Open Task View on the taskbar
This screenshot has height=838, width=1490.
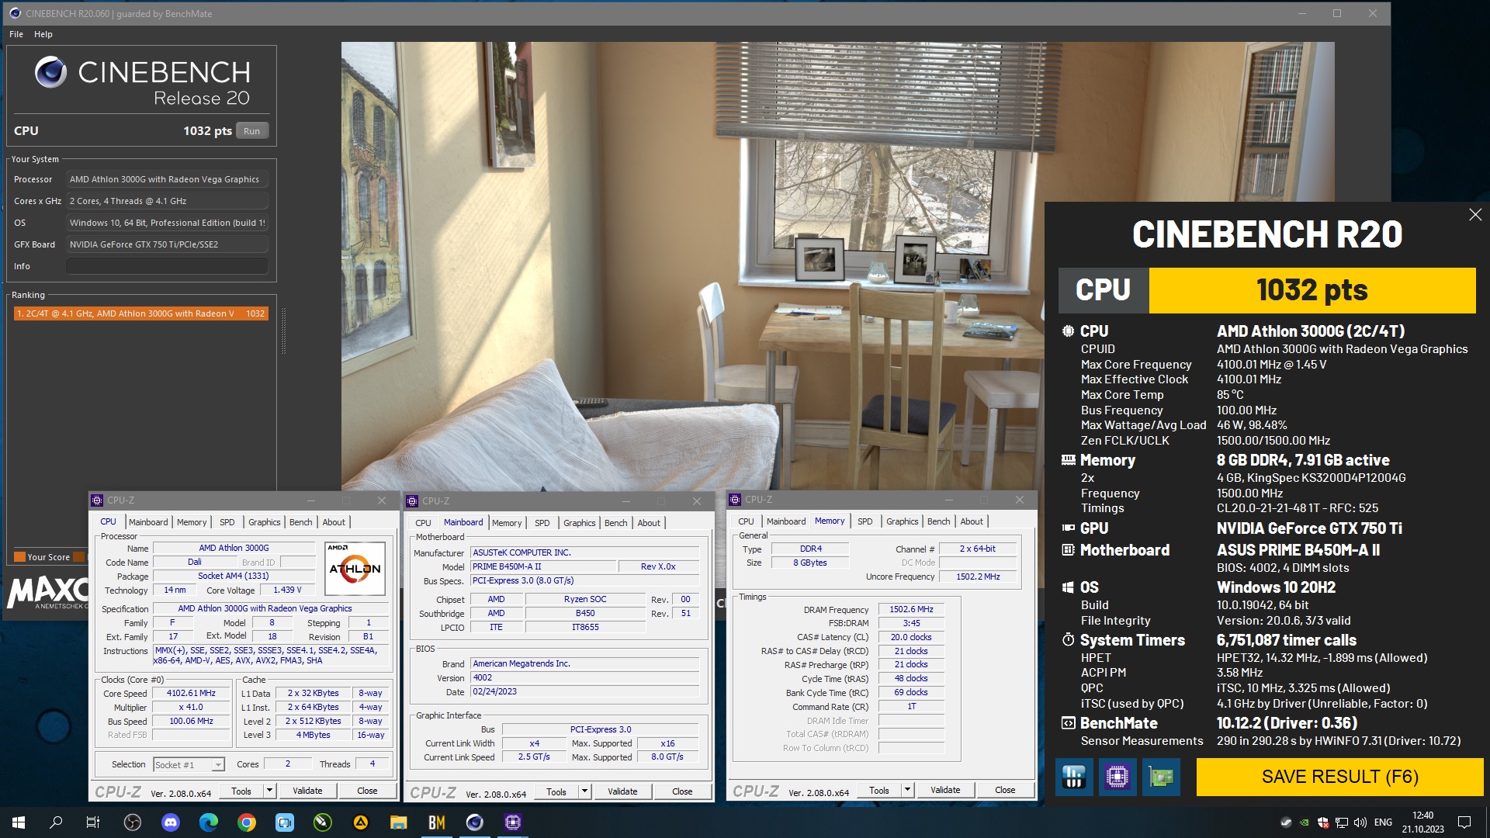click(x=93, y=822)
